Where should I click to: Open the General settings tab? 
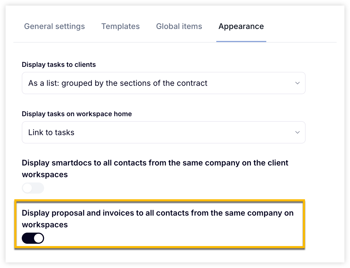54,26
